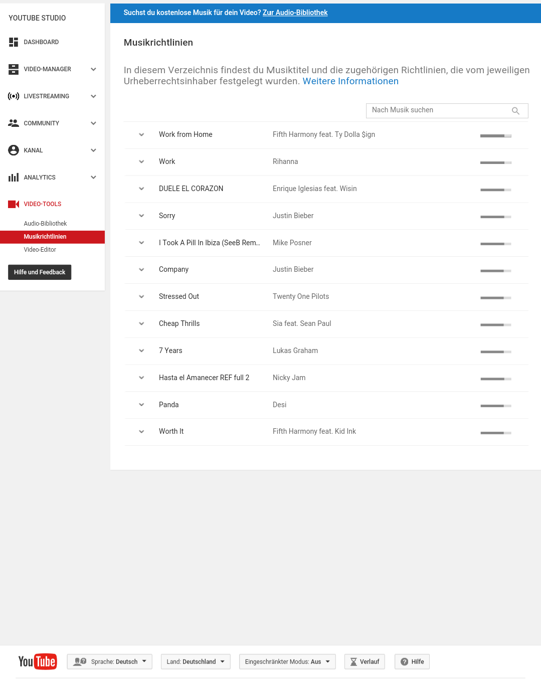
Task: Open Video-Editor in sidebar
Action: [40, 250]
